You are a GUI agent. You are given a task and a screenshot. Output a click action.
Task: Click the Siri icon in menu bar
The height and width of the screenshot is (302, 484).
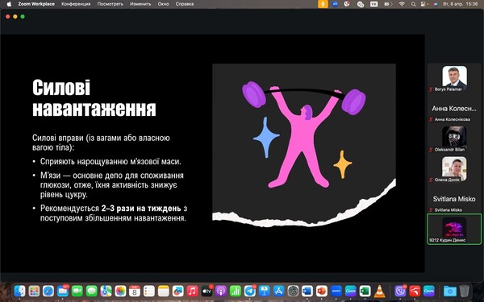click(436, 4)
